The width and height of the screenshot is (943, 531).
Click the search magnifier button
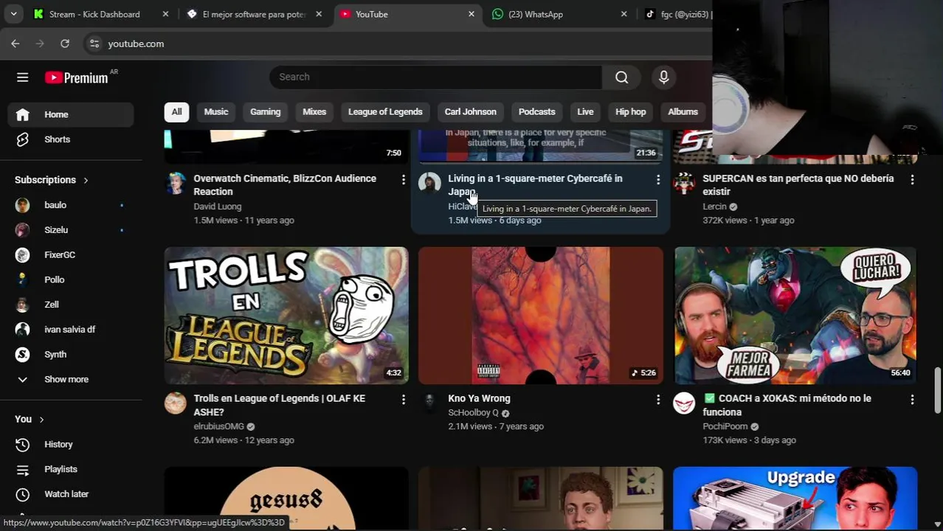pos(622,77)
